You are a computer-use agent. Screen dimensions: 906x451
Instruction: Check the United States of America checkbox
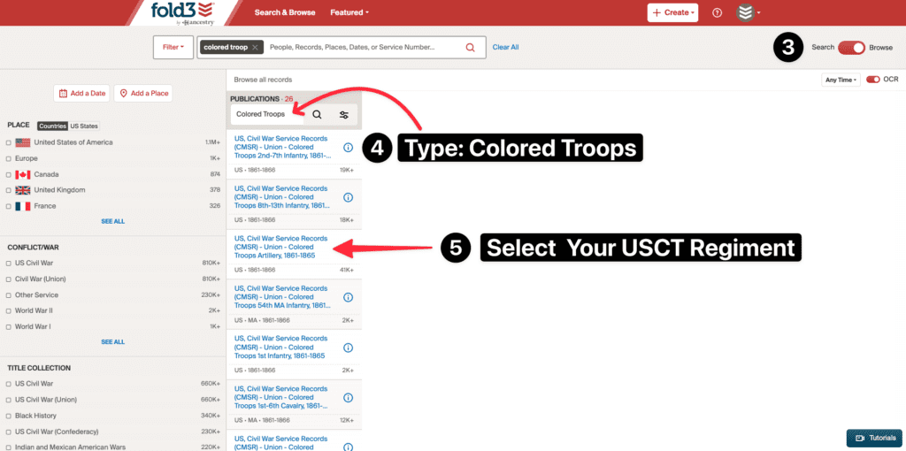click(9, 142)
